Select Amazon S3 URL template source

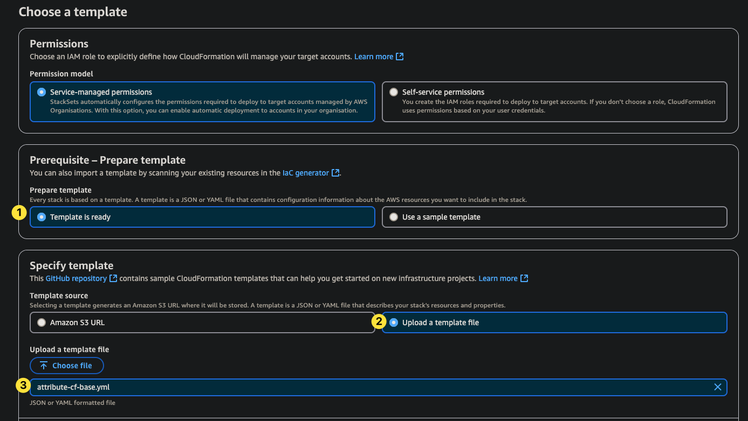click(202, 322)
